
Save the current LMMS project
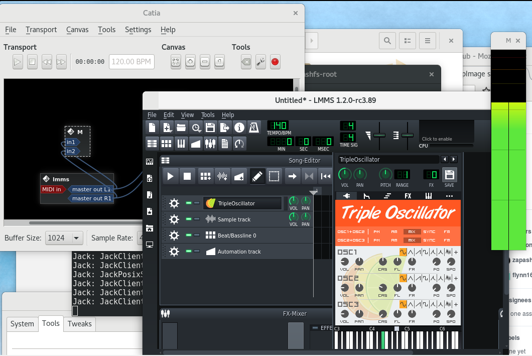(210, 128)
